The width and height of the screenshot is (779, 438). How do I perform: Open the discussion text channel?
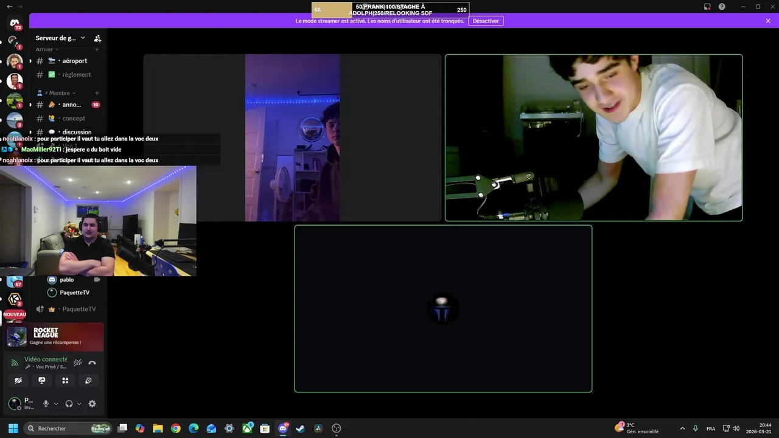coord(67,132)
